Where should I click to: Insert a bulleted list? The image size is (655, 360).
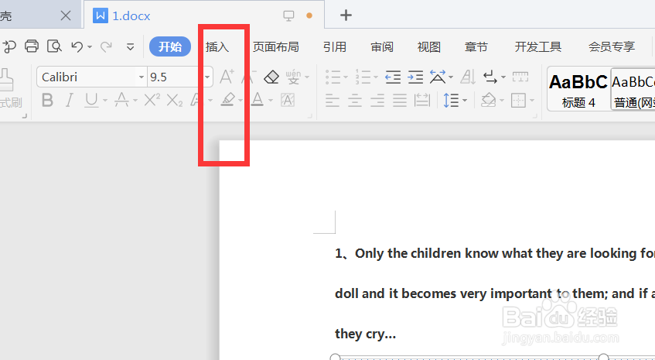(333, 77)
